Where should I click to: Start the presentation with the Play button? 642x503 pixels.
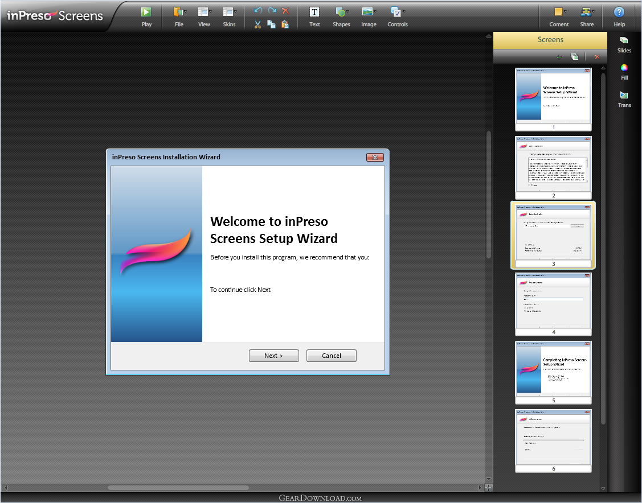[146, 17]
